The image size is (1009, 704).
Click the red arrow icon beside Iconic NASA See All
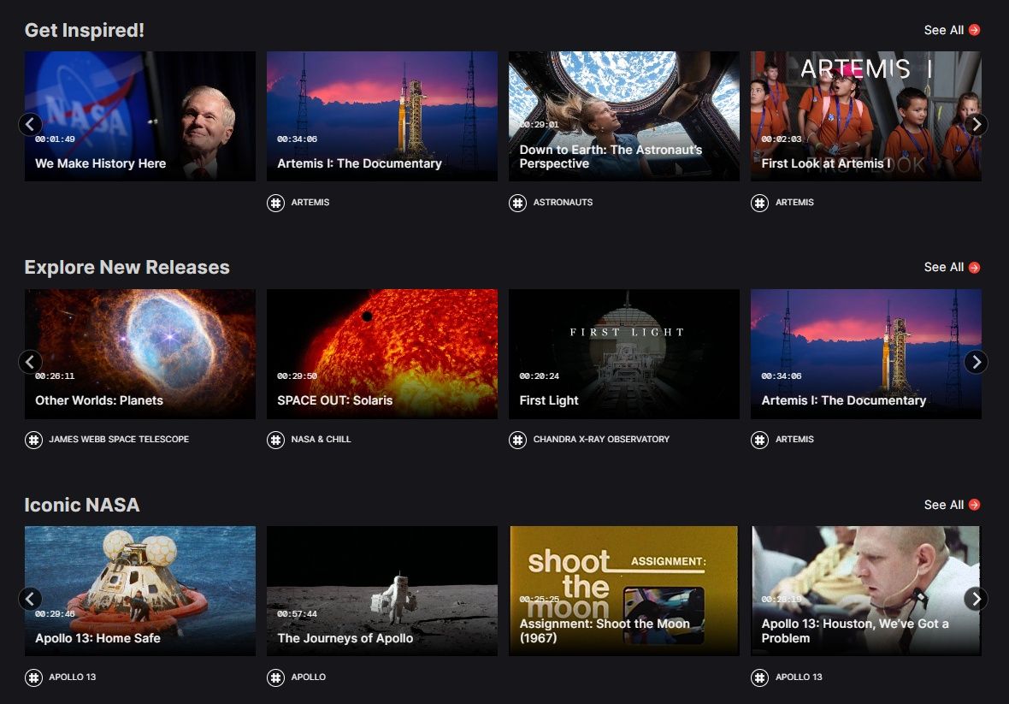(974, 506)
